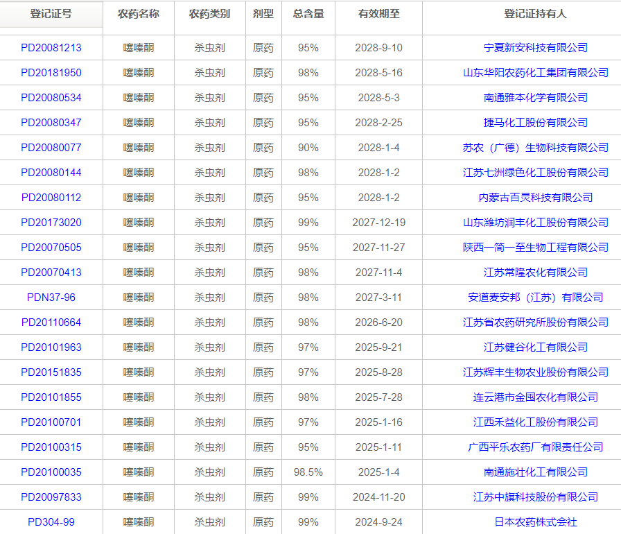Open holder 广西平乐农药厂有限责任公司
Image resolution: width=621 pixels, height=534 pixels.
coord(536,447)
